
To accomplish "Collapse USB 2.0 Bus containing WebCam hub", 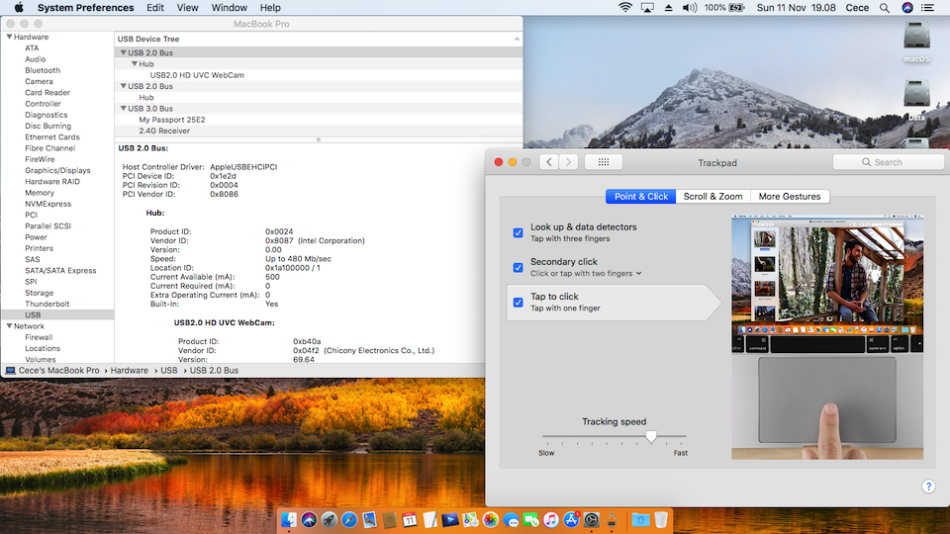I will pyautogui.click(x=123, y=52).
